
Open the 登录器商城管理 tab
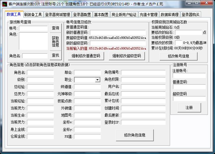pyautogui.click(x=57, y=15)
